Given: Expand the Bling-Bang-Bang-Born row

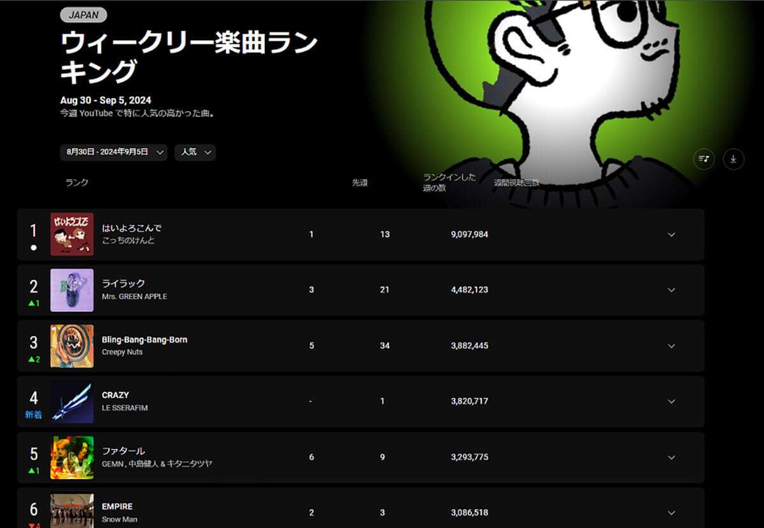Looking at the screenshot, I should tap(671, 345).
